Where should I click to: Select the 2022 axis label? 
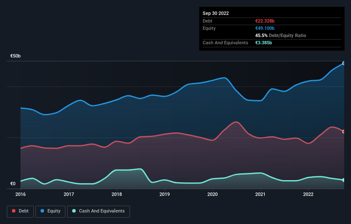[308, 194]
